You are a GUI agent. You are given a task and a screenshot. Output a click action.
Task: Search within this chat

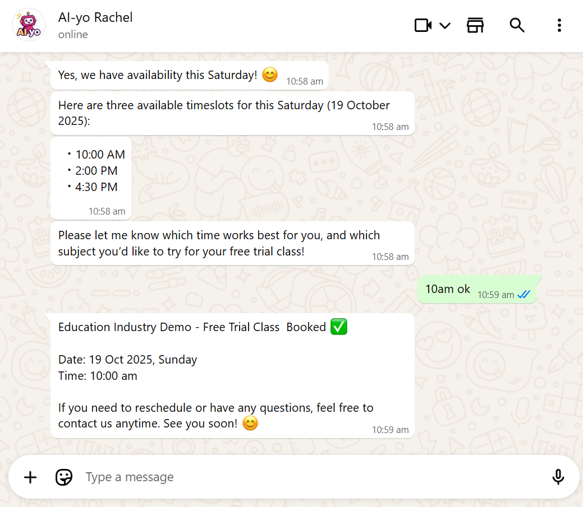click(517, 25)
